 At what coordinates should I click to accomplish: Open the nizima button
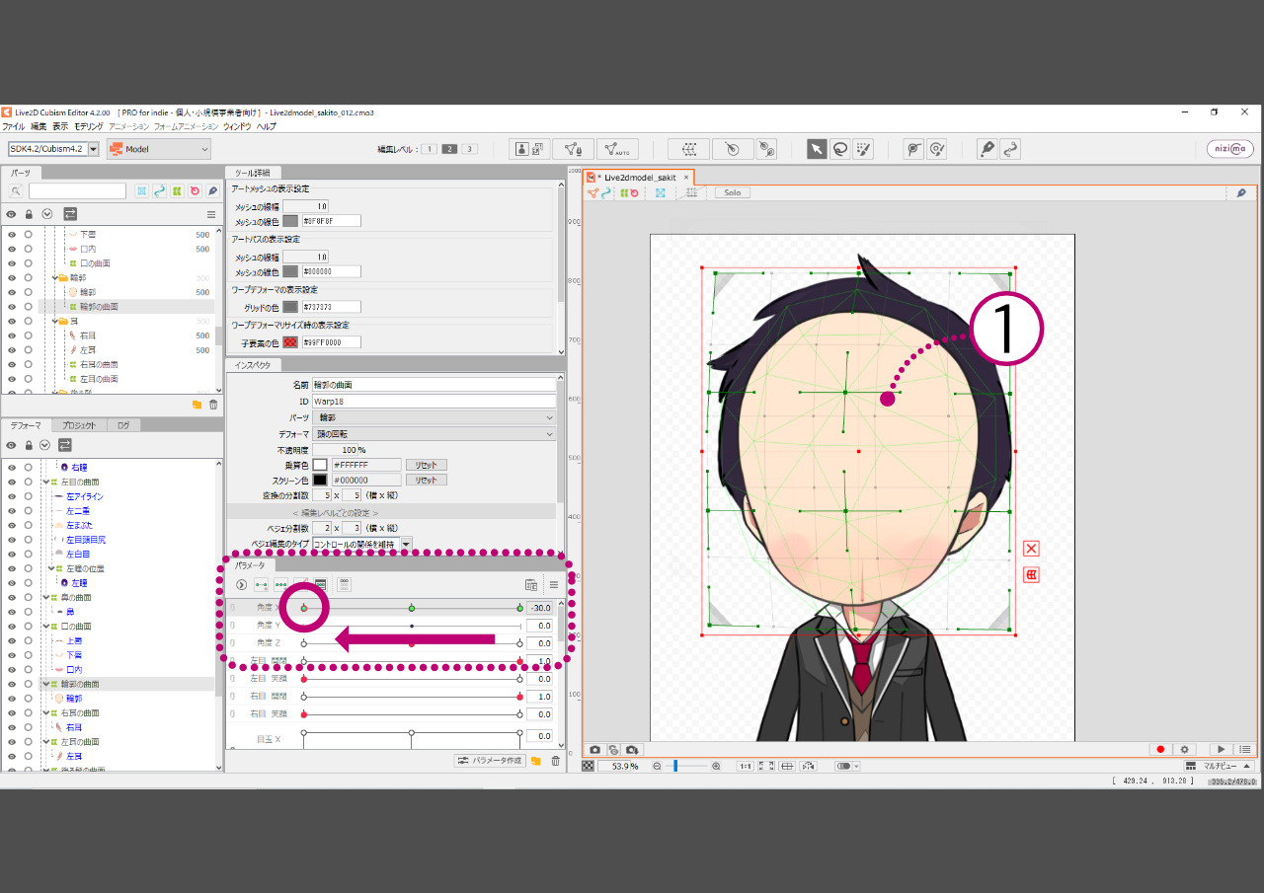click(x=1230, y=149)
